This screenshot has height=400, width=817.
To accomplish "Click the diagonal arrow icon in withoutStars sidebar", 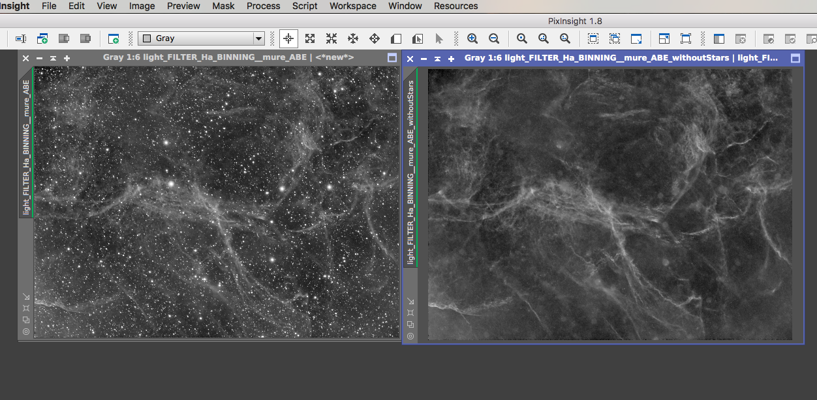I will [410, 301].
